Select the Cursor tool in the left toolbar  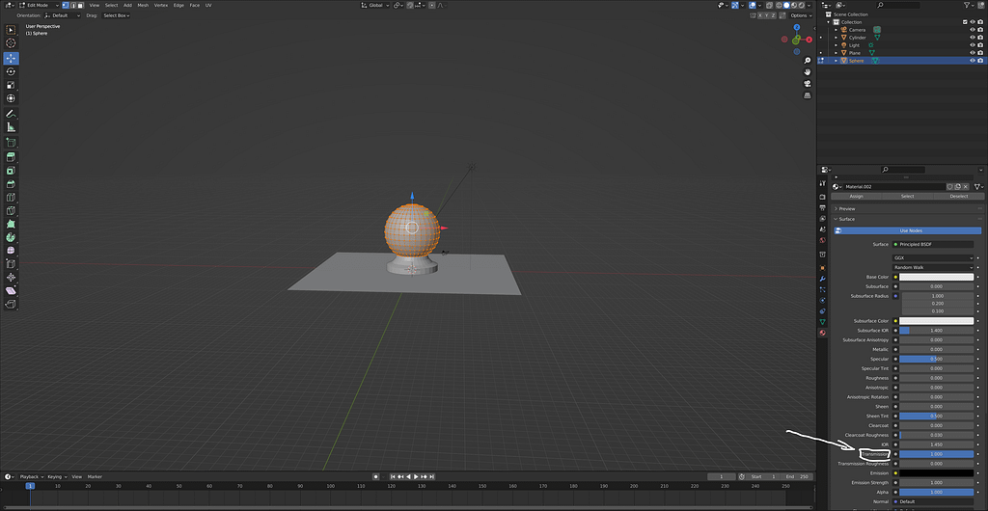click(11, 43)
